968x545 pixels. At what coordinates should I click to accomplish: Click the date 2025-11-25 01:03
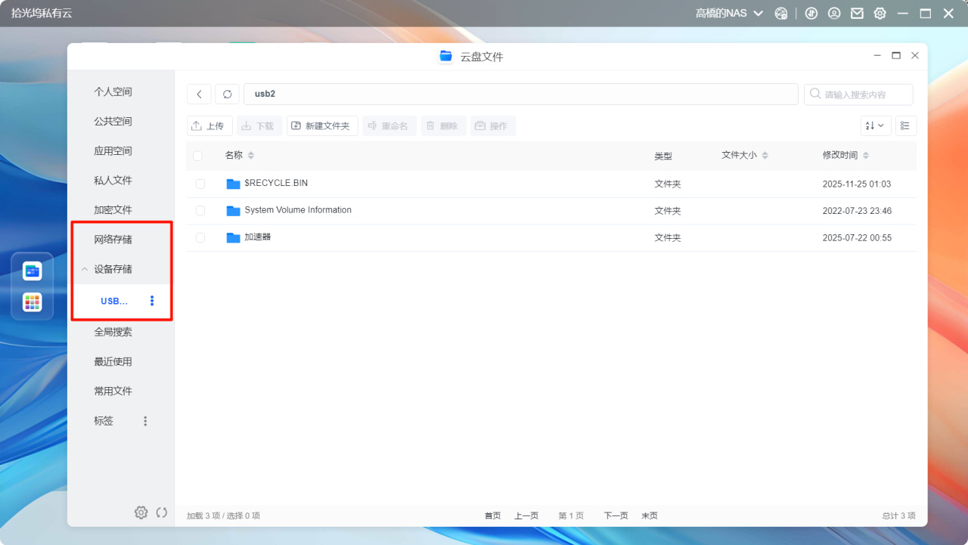857,184
